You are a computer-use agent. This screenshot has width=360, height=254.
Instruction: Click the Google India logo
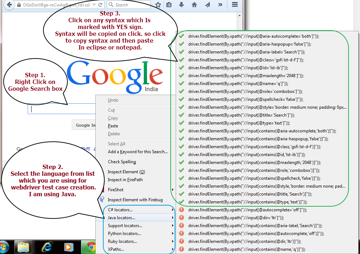click(x=115, y=77)
